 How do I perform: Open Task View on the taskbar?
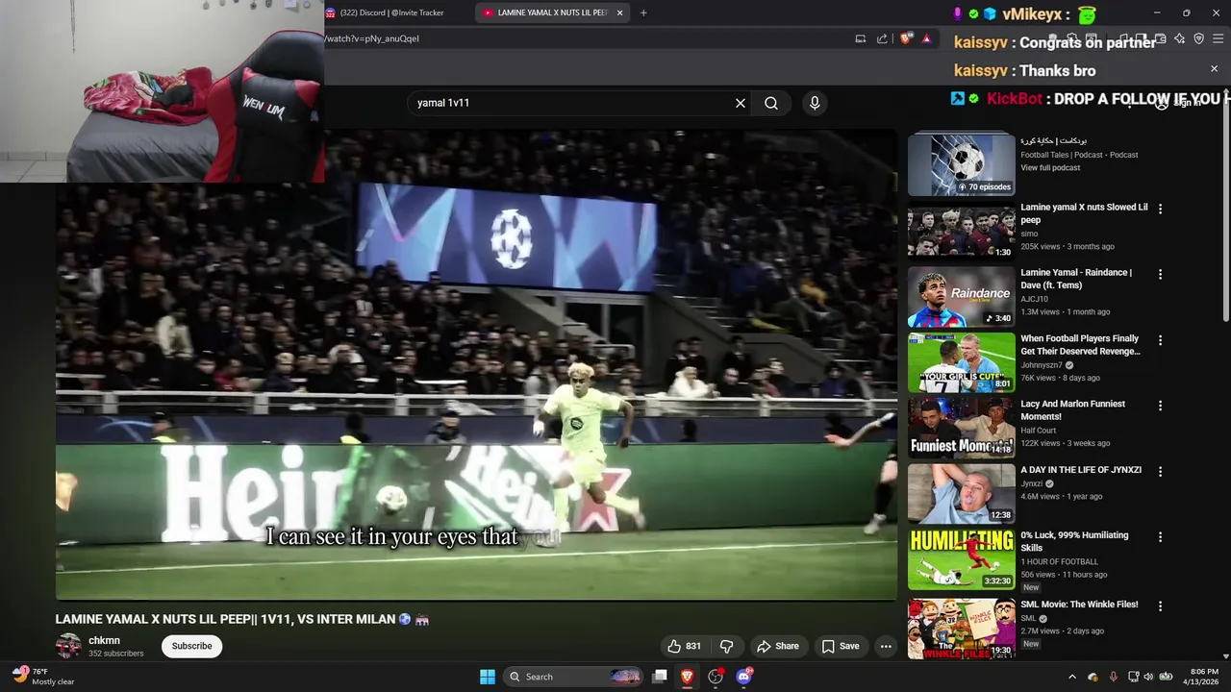pyautogui.click(x=660, y=677)
